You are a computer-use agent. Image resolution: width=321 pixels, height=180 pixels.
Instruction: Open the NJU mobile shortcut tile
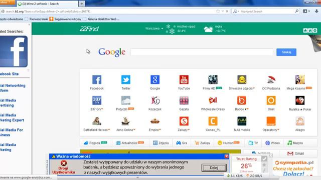coord(242,124)
